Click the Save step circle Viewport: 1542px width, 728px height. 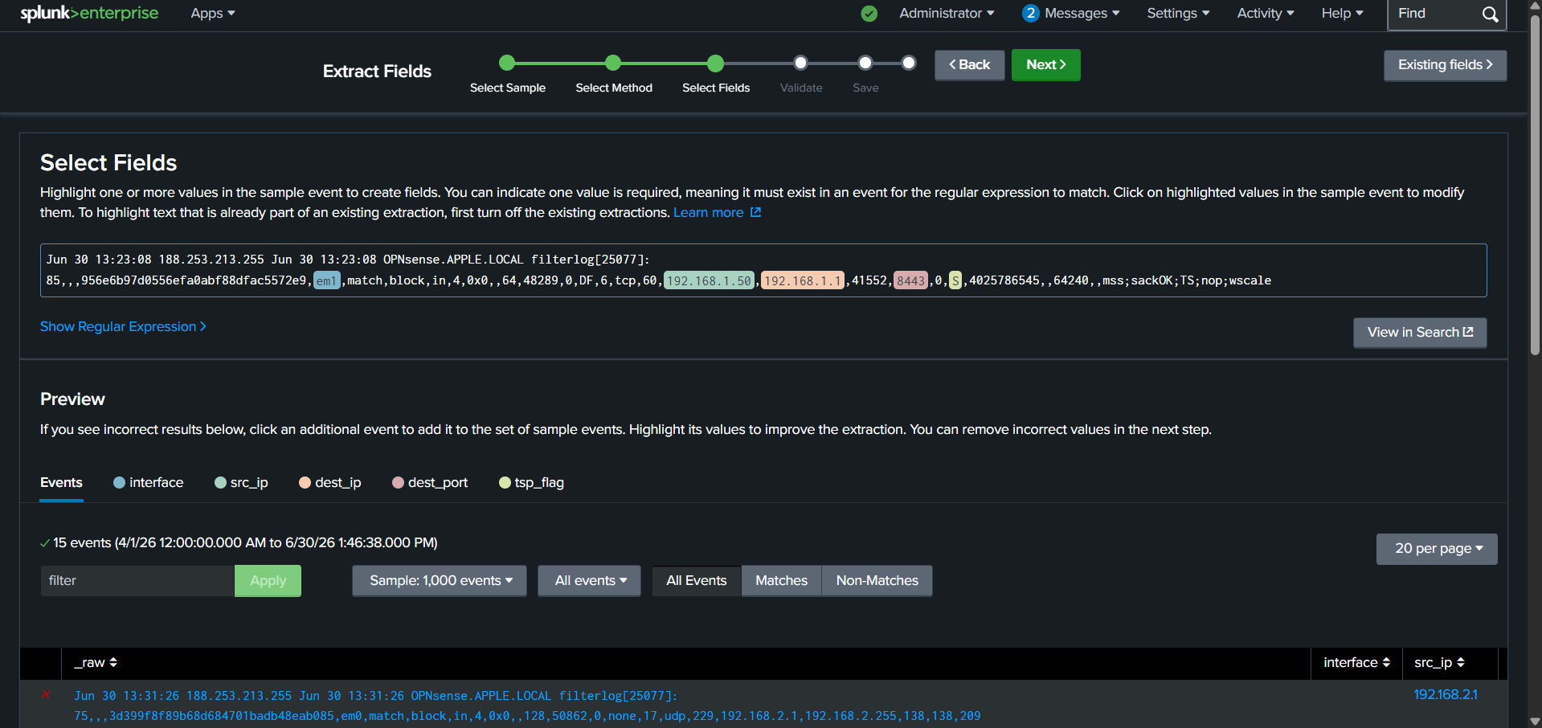point(865,63)
